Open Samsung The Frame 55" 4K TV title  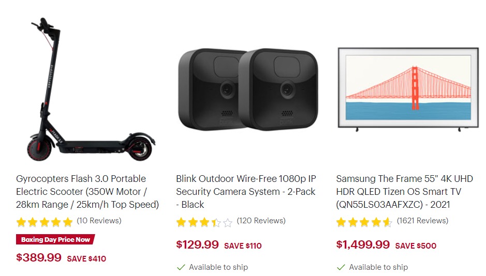tap(405, 192)
